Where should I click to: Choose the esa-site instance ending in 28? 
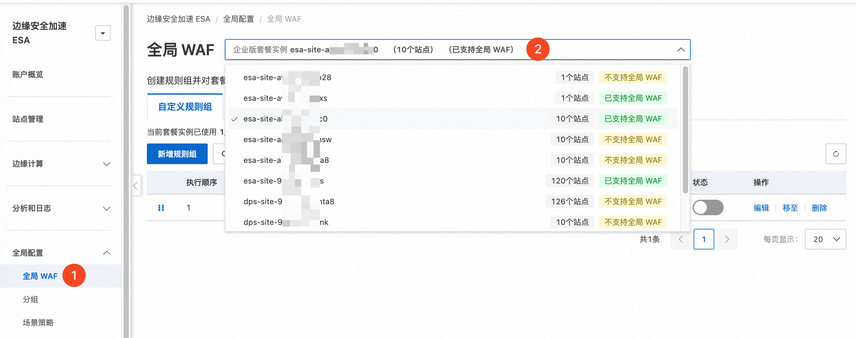[452, 77]
